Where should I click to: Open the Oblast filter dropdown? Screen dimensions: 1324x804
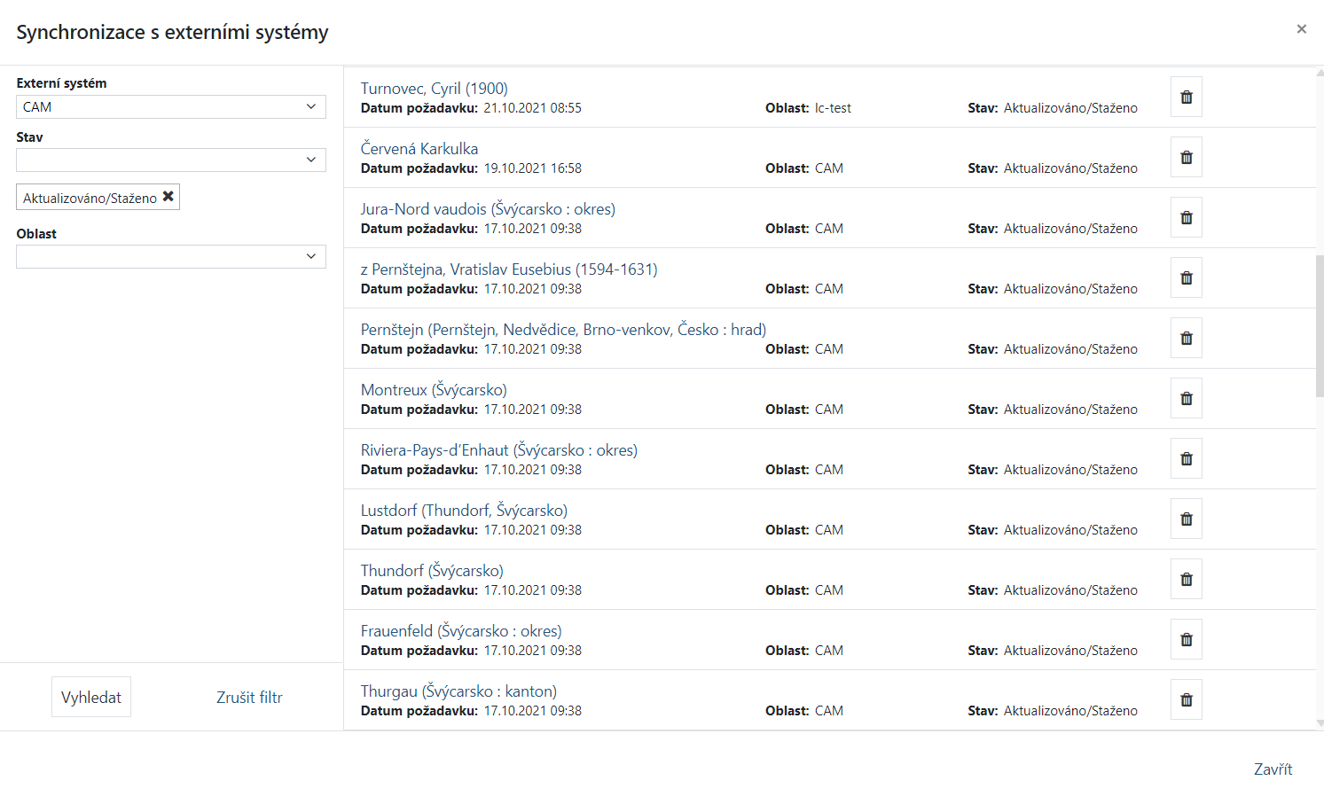170,257
